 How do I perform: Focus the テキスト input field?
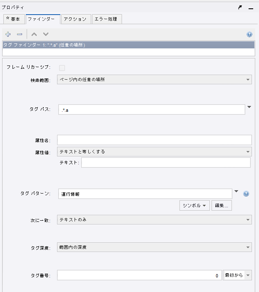point(166,163)
